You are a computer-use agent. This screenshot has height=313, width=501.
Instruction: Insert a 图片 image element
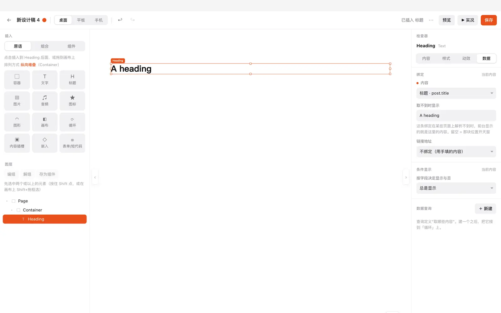point(17,101)
